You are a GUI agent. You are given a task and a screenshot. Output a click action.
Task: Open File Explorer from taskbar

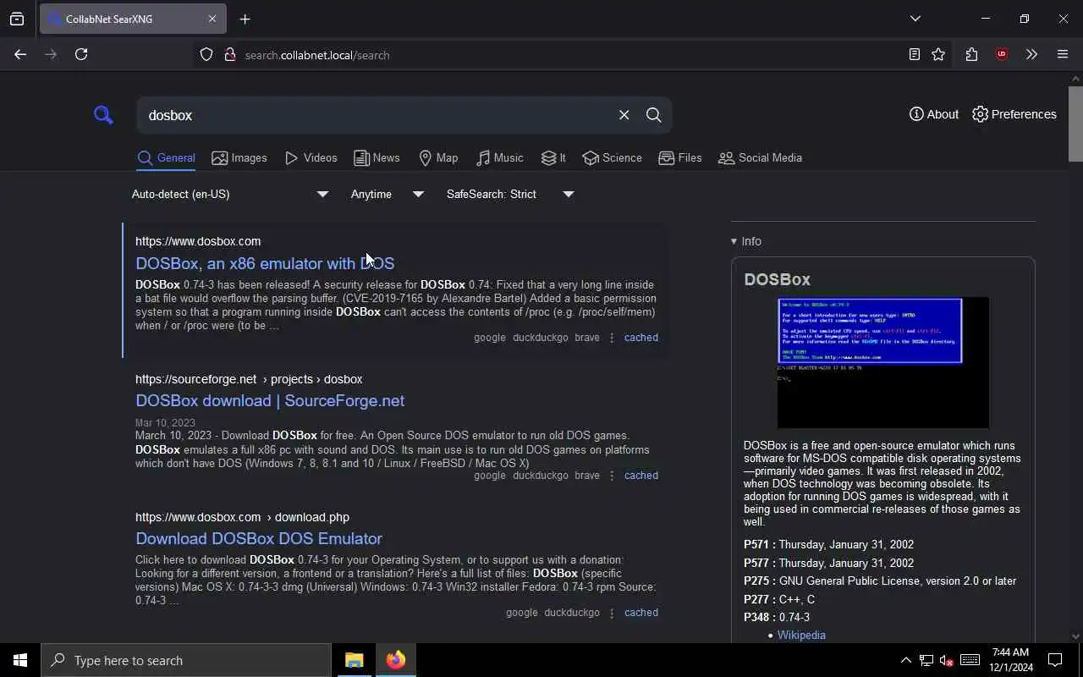tap(355, 661)
